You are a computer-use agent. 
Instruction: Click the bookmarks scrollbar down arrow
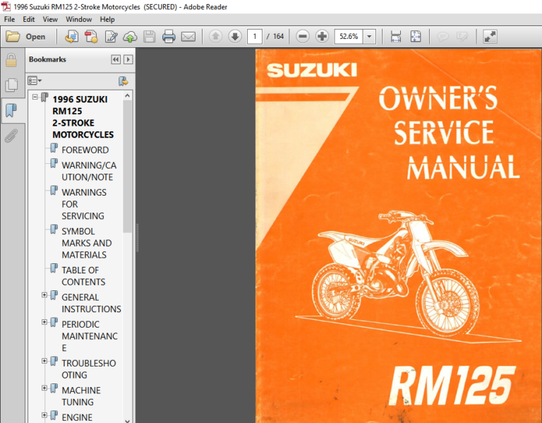coord(127,420)
